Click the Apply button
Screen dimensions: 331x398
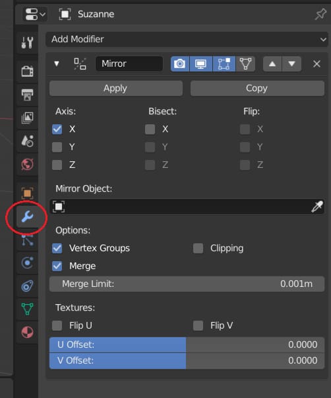click(116, 89)
